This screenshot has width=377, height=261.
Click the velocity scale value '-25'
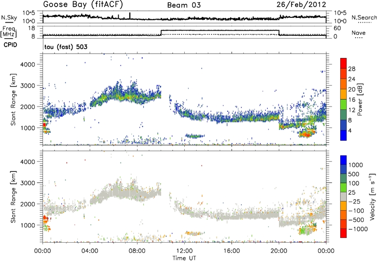pyautogui.click(x=356, y=201)
